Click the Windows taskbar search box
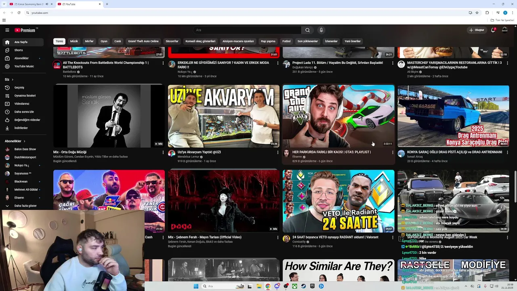 (223, 286)
